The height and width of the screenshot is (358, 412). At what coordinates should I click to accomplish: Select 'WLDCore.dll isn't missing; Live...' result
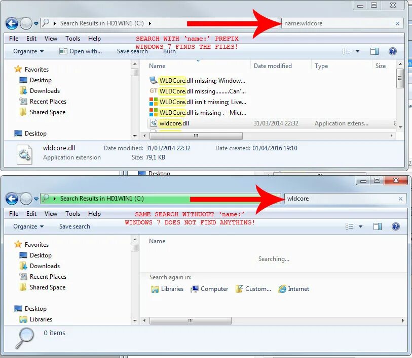(x=198, y=102)
